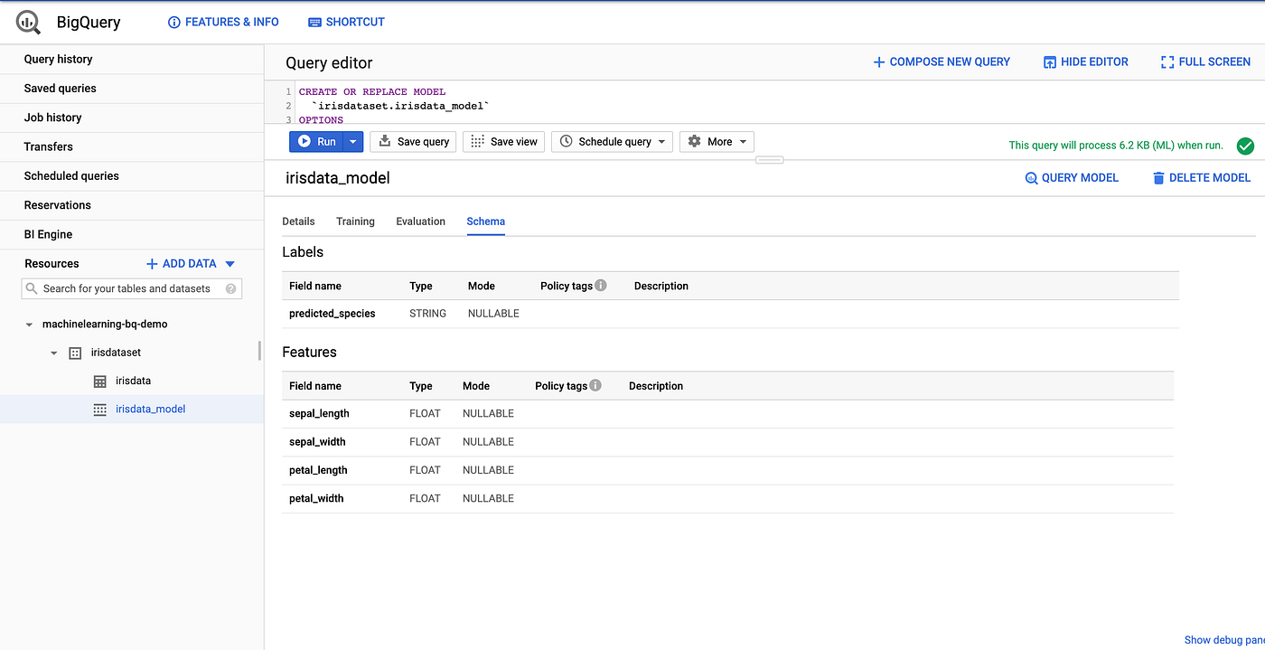Viewport: 1265px width, 650px height.
Task: Click the Delete Model trash icon
Action: 1158,177
